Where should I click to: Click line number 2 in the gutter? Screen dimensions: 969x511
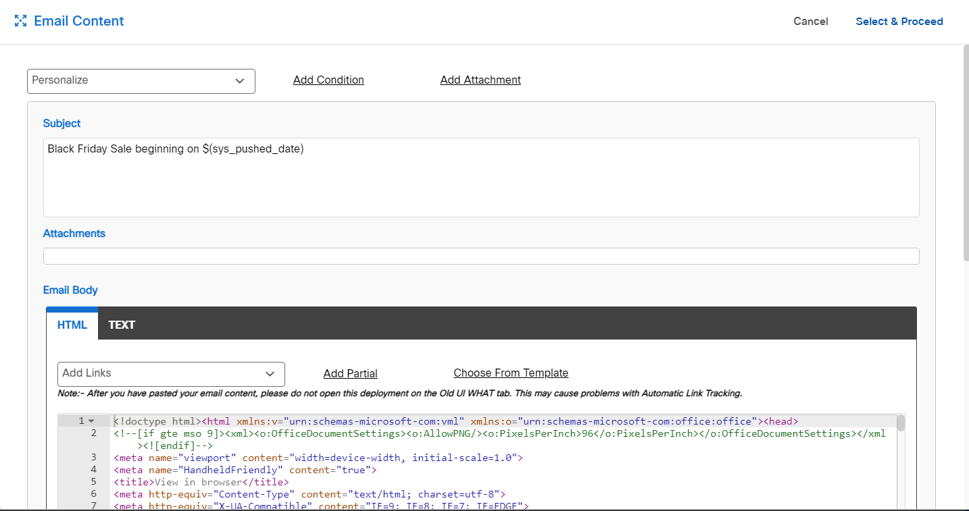tap(94, 433)
